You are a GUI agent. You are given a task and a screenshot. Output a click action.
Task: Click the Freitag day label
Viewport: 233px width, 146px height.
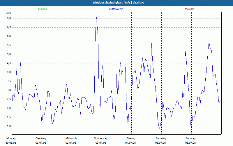pos(131,138)
